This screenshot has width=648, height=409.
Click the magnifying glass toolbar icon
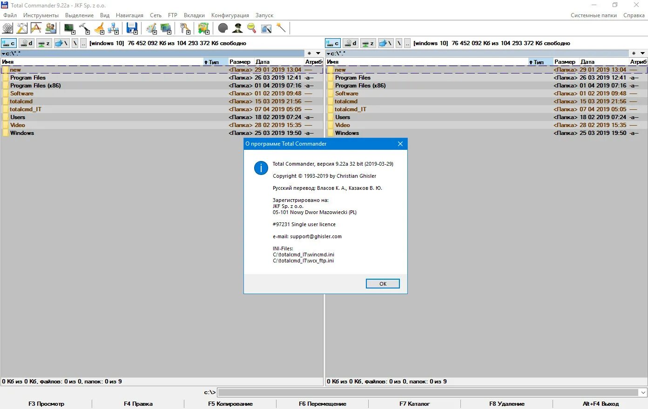pyautogui.click(x=252, y=28)
